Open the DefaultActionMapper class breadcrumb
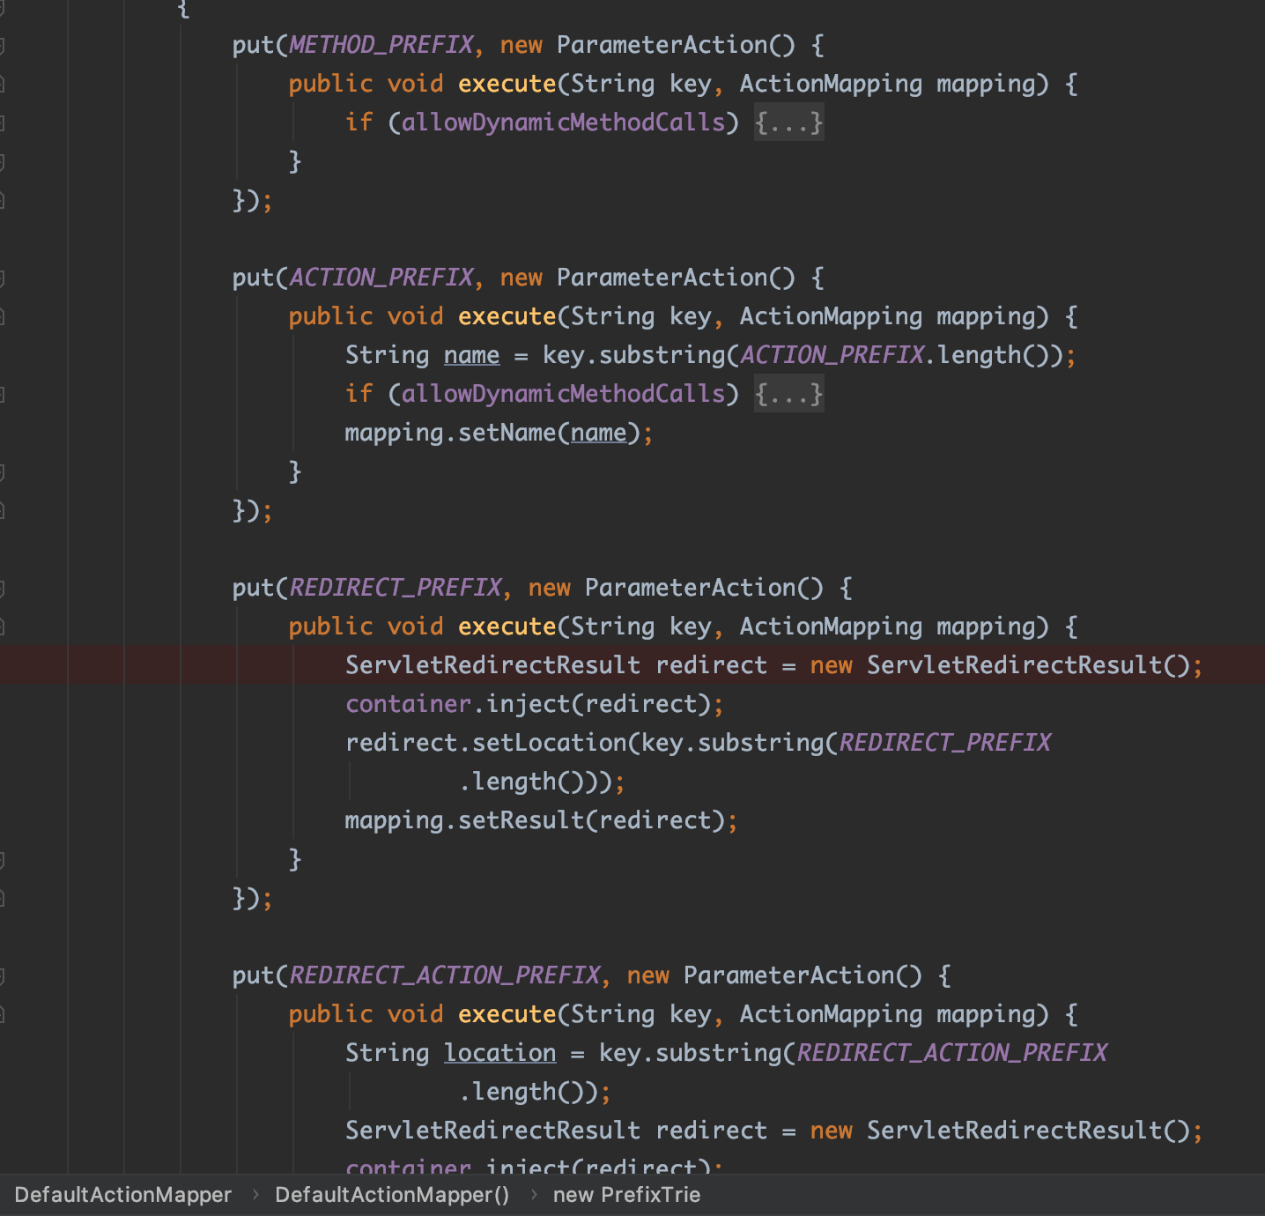Image resolution: width=1265 pixels, height=1216 pixels. [x=123, y=1195]
